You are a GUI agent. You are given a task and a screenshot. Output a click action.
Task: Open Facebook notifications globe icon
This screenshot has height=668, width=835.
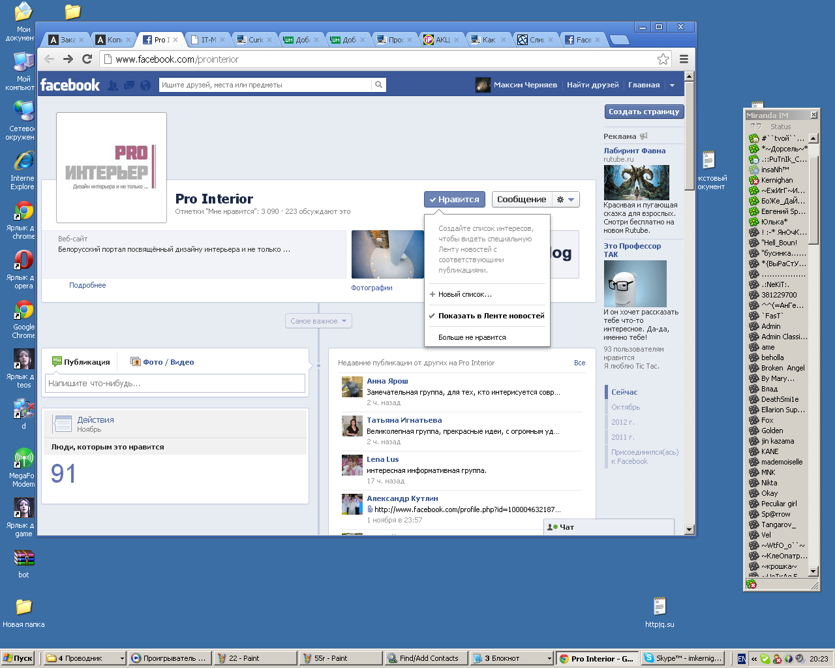coord(145,85)
